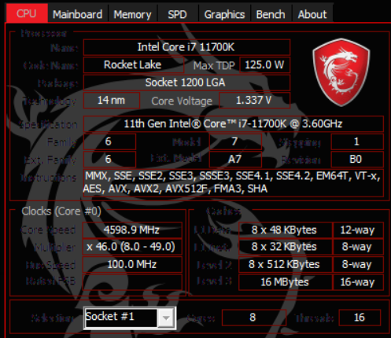This screenshot has height=338, width=391.
Task: Click the Cores count value '8'
Action: click(x=253, y=318)
